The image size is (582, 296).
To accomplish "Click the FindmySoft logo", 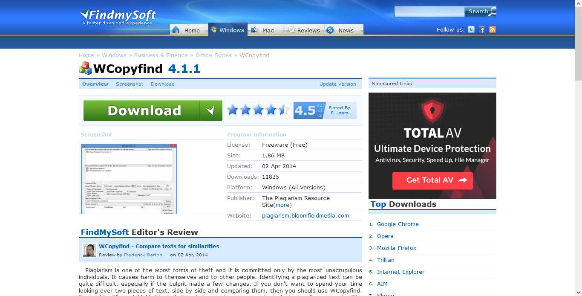I will (118, 17).
